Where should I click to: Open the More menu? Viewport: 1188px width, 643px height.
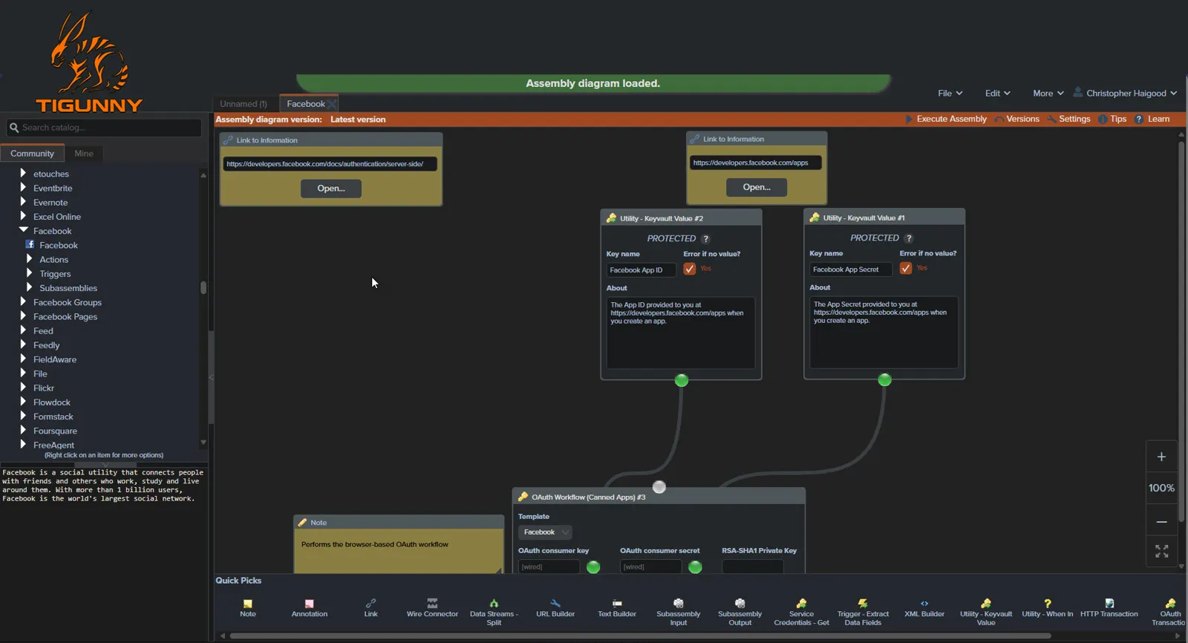coord(1048,94)
